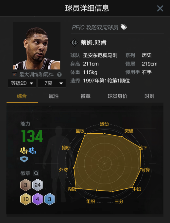Select the purple badge showing 4
Screen dimensions: 170x223
[38, 199]
